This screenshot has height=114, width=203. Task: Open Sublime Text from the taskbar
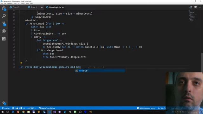pyautogui.click(x=39, y=112)
